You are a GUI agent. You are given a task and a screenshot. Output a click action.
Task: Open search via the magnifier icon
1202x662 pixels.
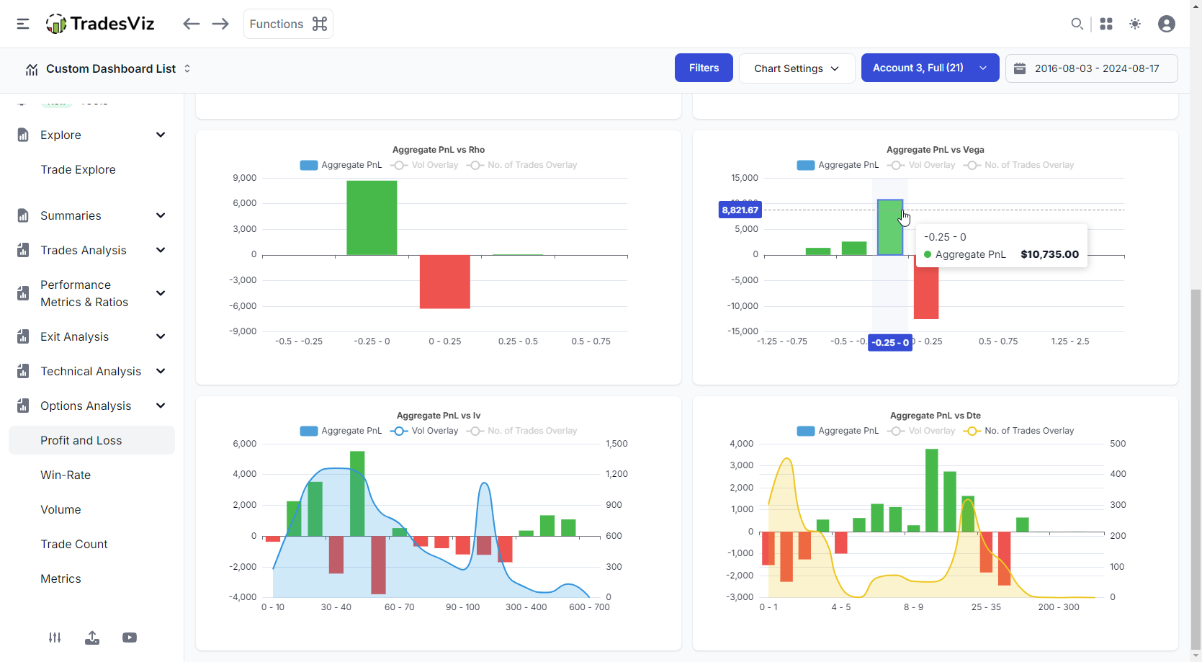(1077, 24)
